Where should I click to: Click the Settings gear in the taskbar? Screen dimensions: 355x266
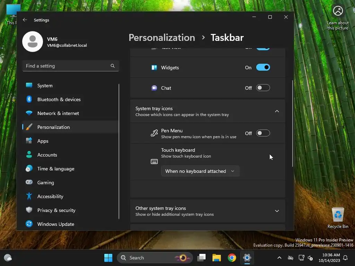pyautogui.click(x=247, y=258)
